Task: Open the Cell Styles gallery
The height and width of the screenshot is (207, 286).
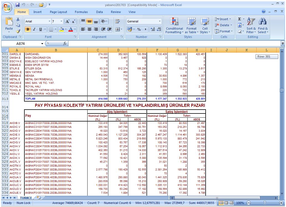Action: point(205,25)
